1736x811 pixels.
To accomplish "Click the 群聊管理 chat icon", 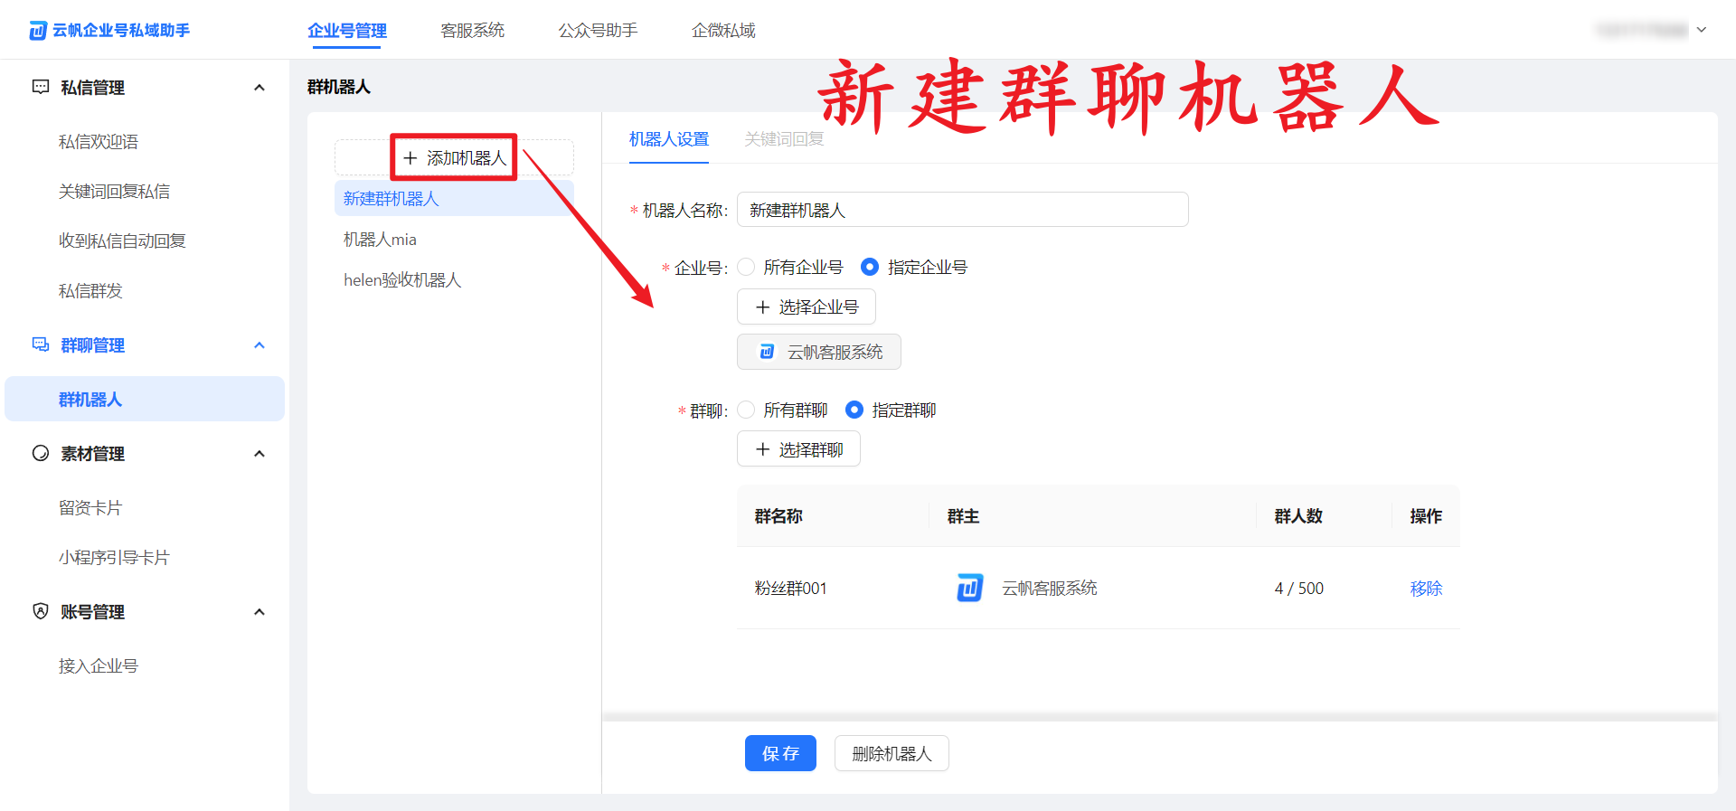I will click(x=41, y=344).
